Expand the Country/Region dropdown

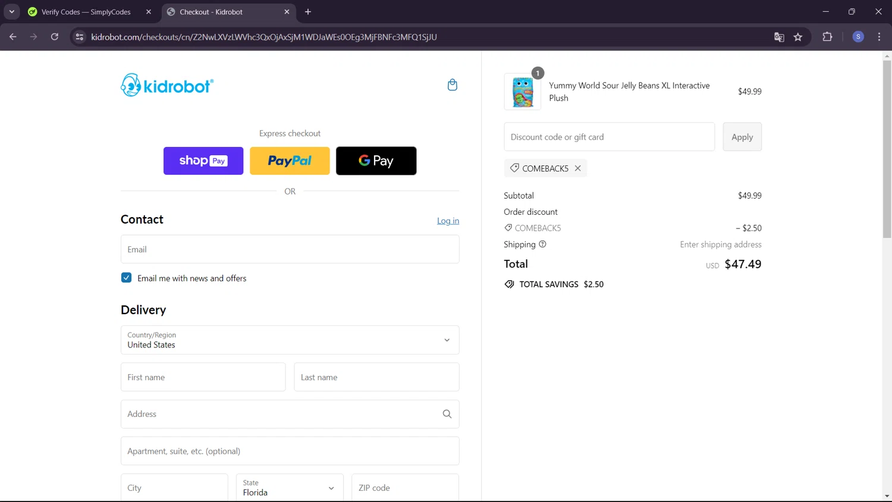pyautogui.click(x=290, y=340)
